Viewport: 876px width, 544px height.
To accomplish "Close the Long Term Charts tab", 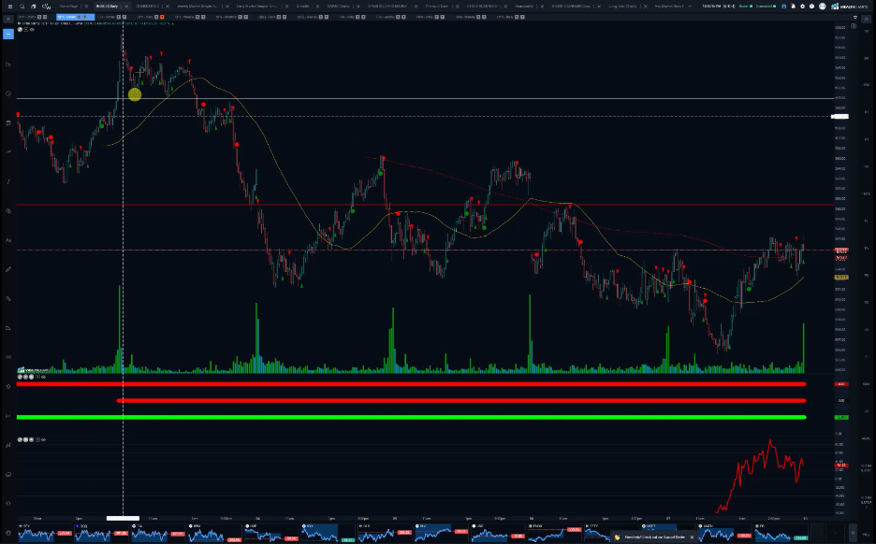I will click(x=645, y=7).
